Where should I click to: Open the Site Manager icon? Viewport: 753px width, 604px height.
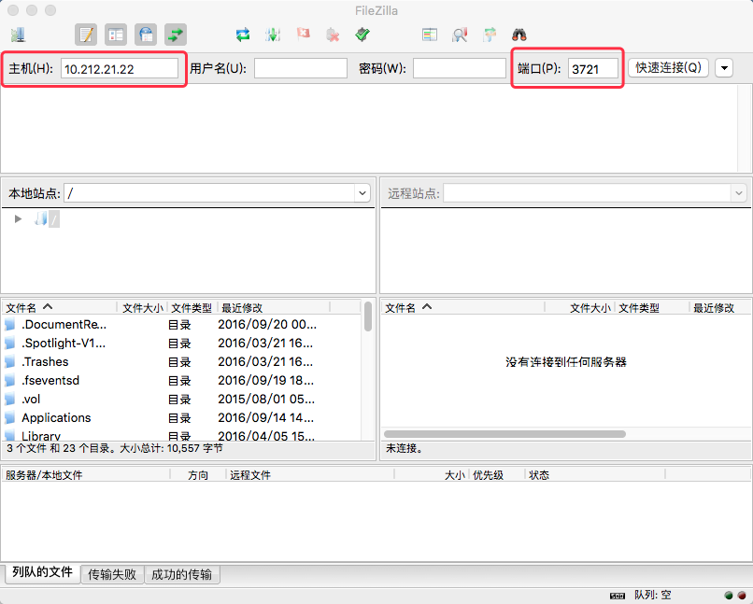(x=18, y=35)
